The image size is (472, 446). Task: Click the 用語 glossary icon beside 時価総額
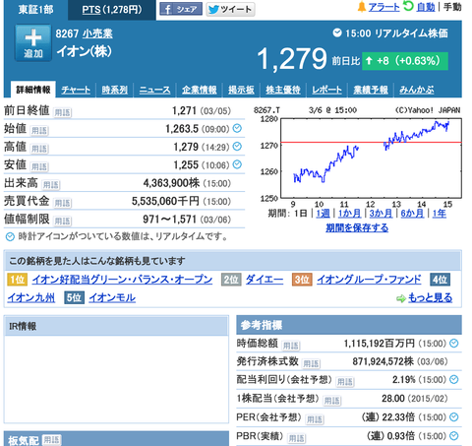click(291, 346)
